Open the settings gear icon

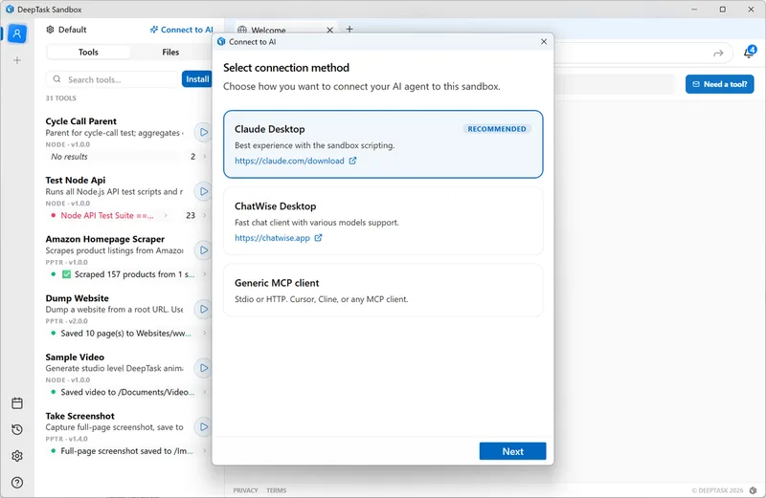pos(16,456)
